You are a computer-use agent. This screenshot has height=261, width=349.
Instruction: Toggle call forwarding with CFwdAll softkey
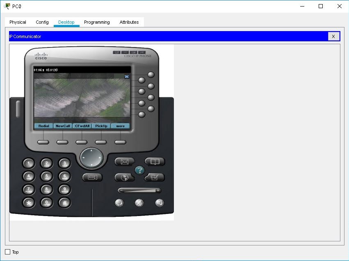coord(81,126)
